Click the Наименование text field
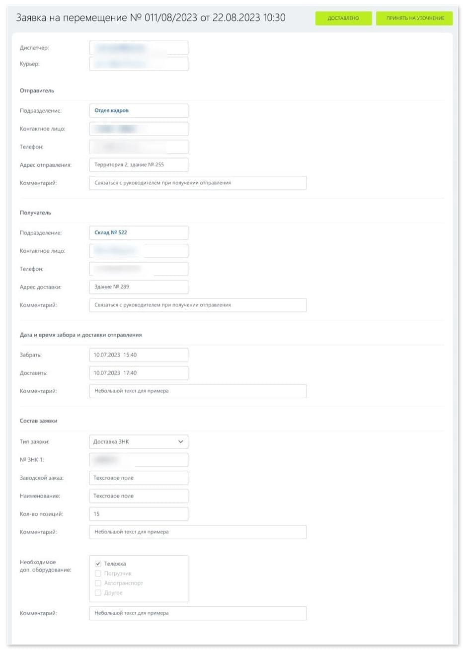Viewport: 464px width, 651px height. tap(139, 496)
